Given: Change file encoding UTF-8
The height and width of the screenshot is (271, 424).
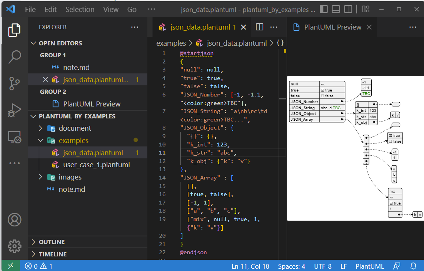Looking at the screenshot, I should tap(322, 266).
